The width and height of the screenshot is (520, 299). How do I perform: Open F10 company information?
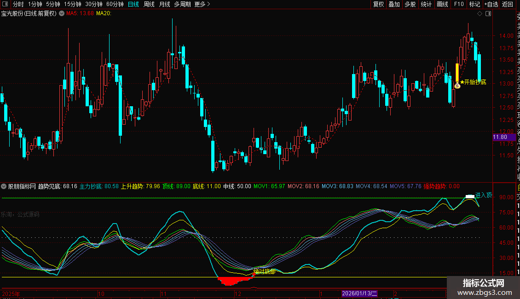pos(459,5)
